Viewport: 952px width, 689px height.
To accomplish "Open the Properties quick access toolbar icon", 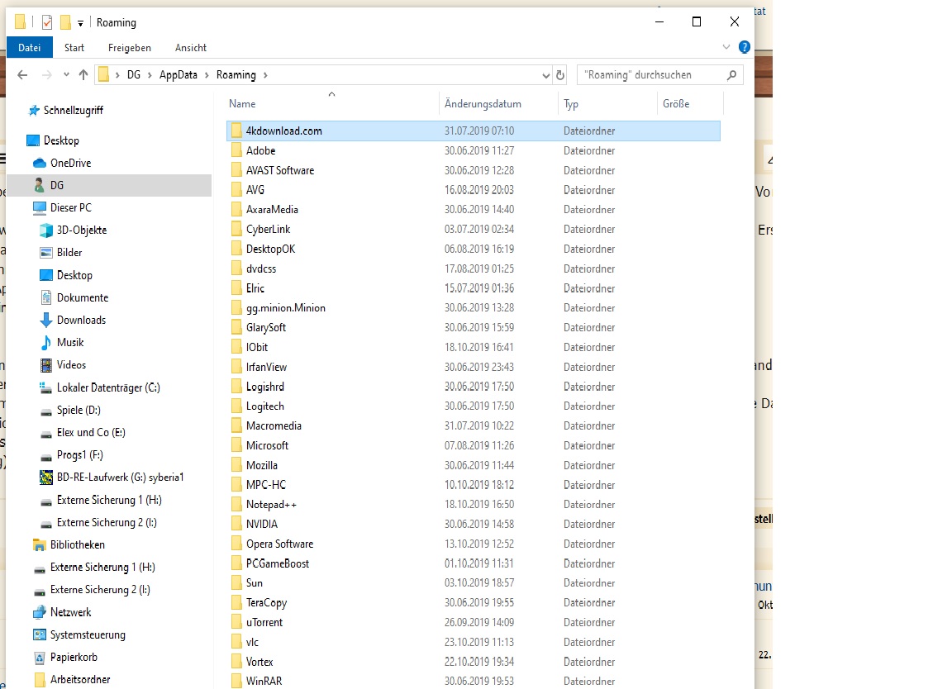I will coord(47,22).
